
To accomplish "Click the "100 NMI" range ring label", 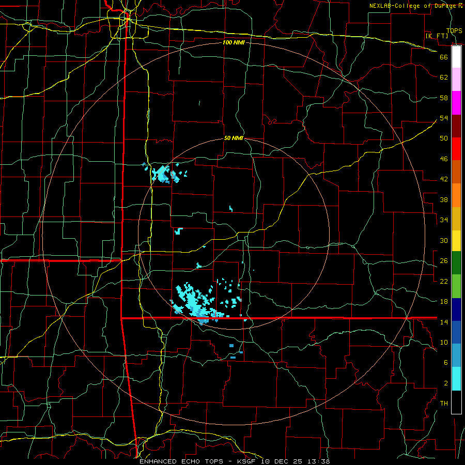I will (x=234, y=42).
